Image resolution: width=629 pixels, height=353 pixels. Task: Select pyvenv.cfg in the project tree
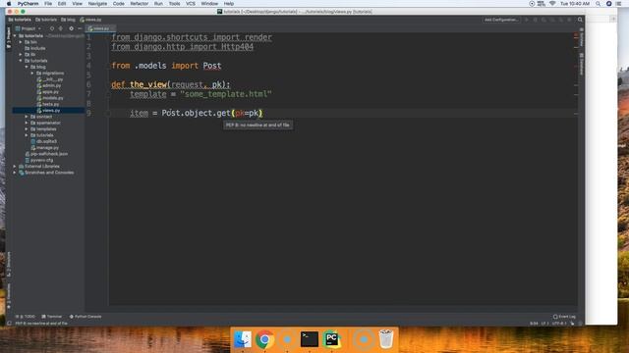pos(41,160)
